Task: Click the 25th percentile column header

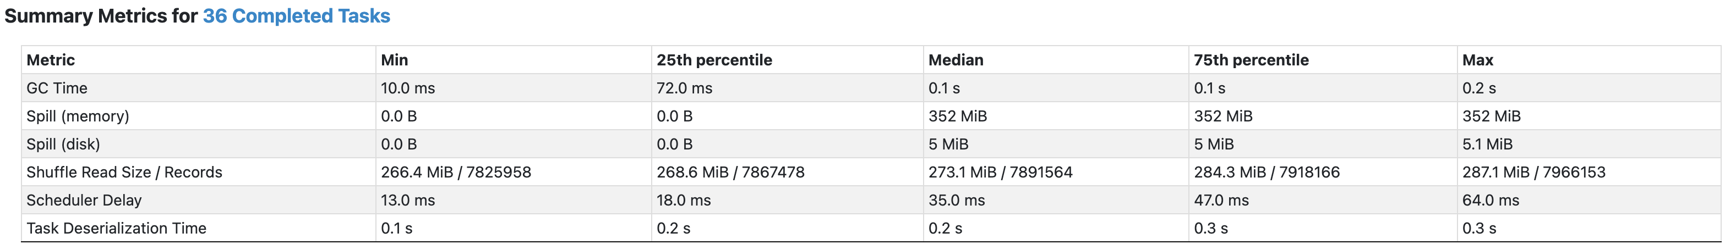Action: click(714, 60)
